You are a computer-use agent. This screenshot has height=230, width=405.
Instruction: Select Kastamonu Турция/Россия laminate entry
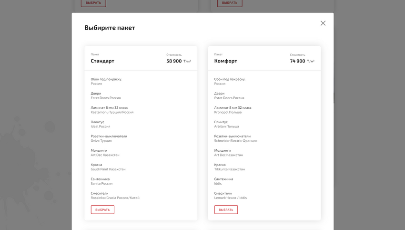click(112, 112)
